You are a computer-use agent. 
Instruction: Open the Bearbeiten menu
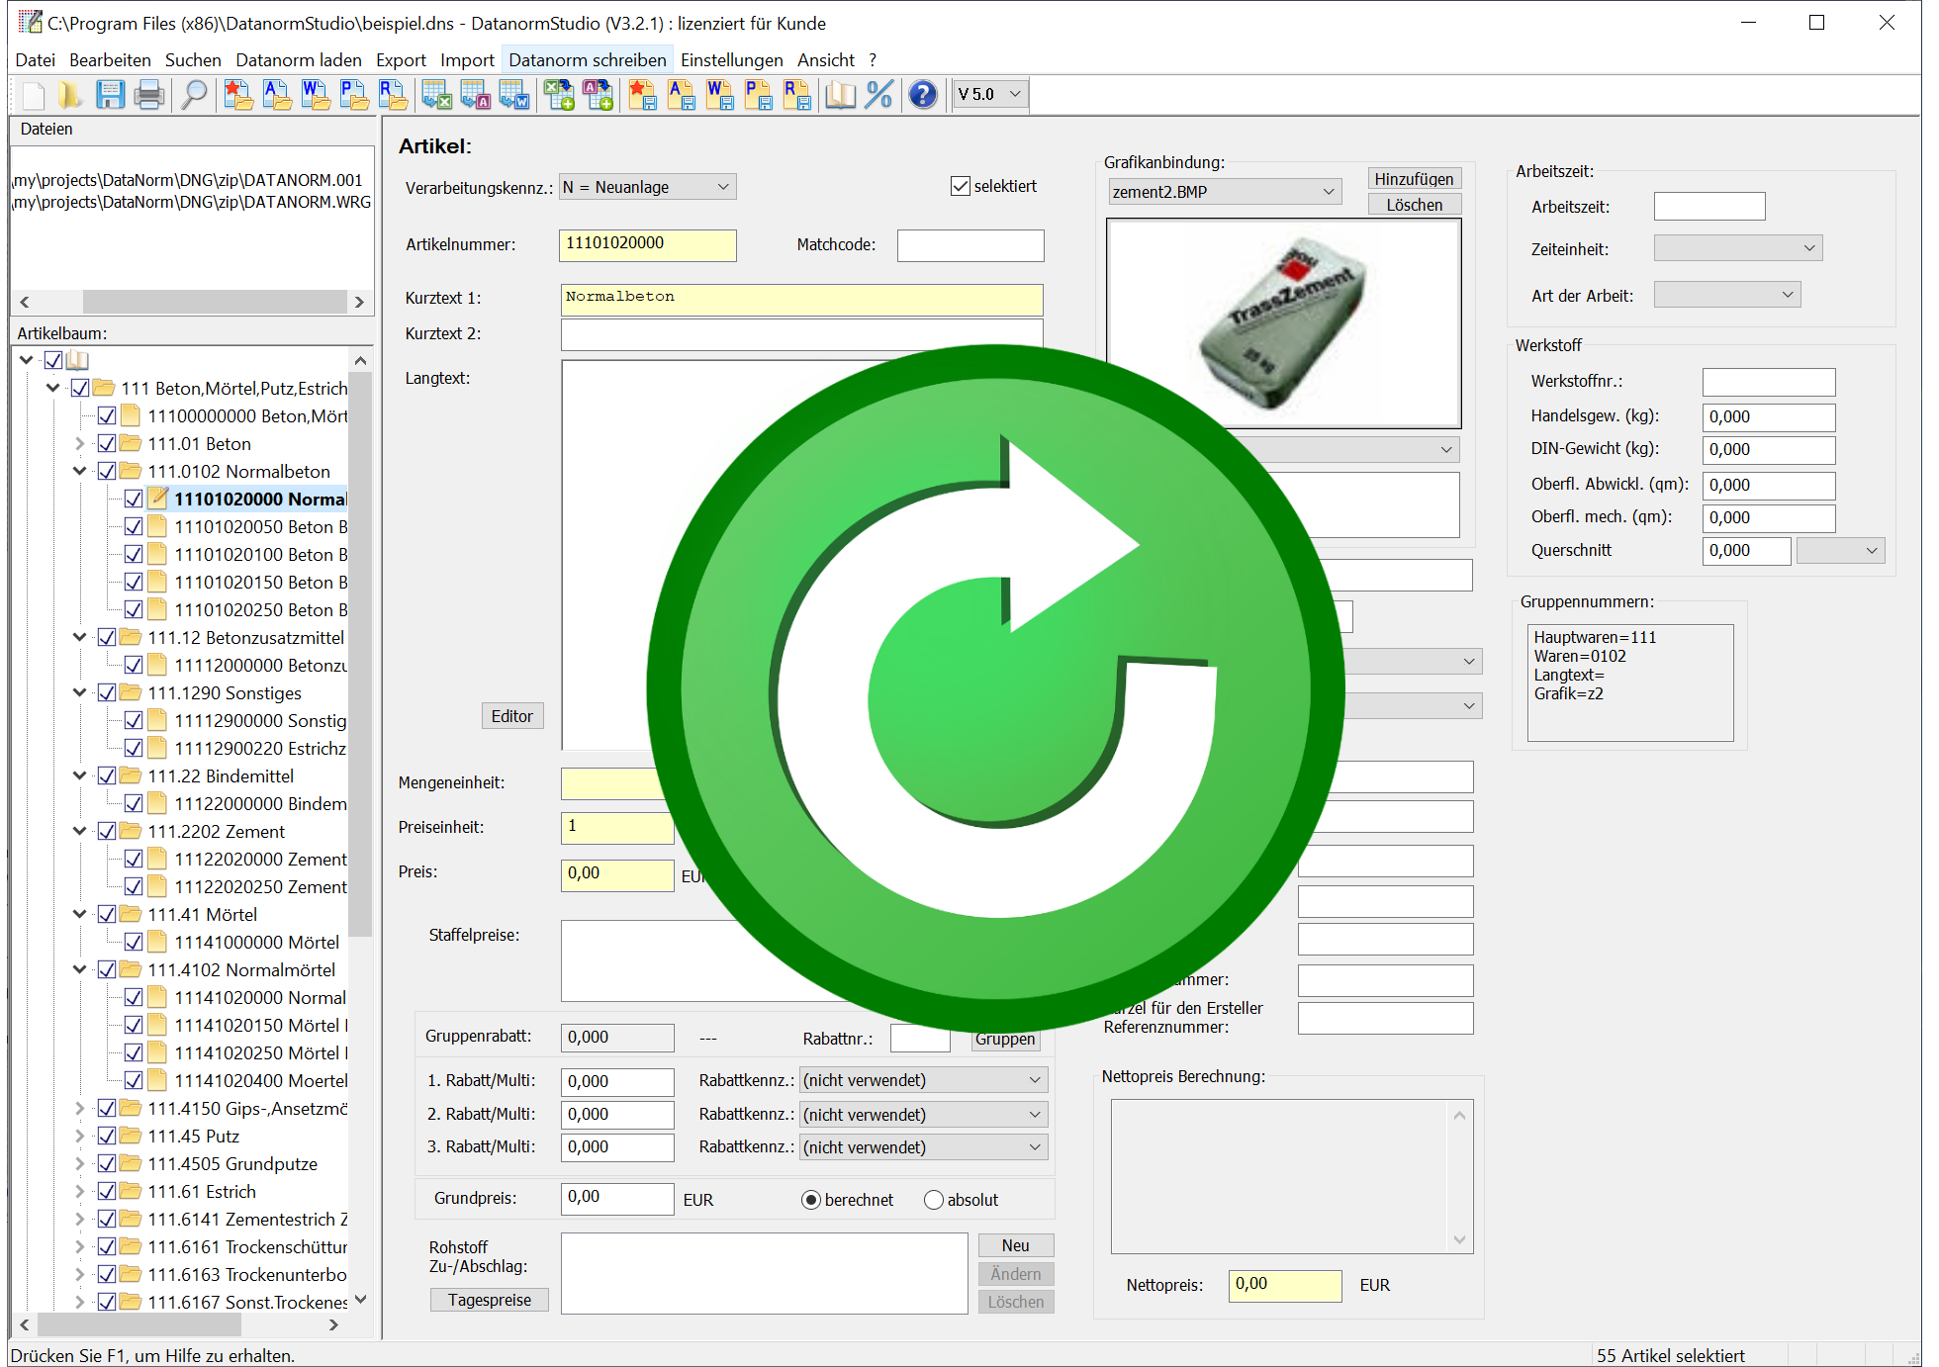pyautogui.click(x=110, y=60)
